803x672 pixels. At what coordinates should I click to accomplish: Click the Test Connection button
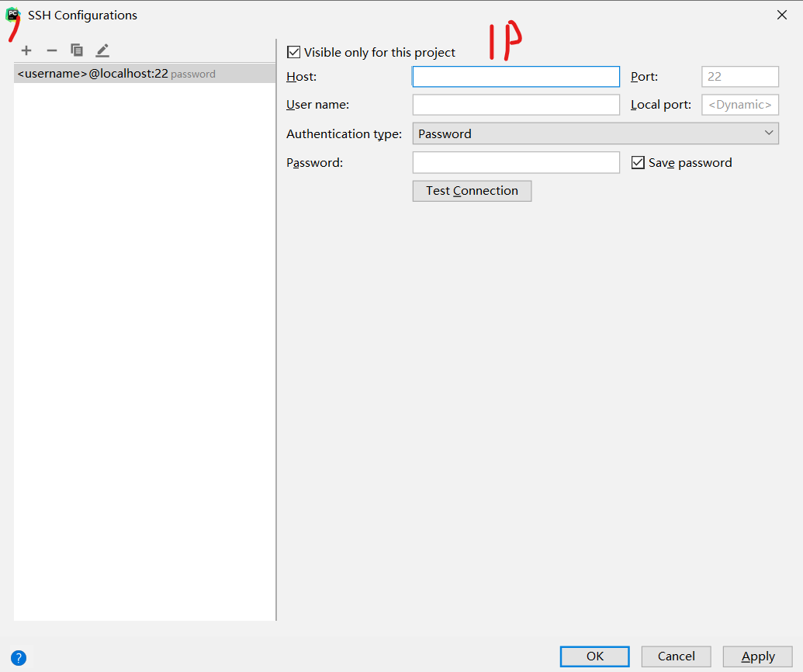472,191
